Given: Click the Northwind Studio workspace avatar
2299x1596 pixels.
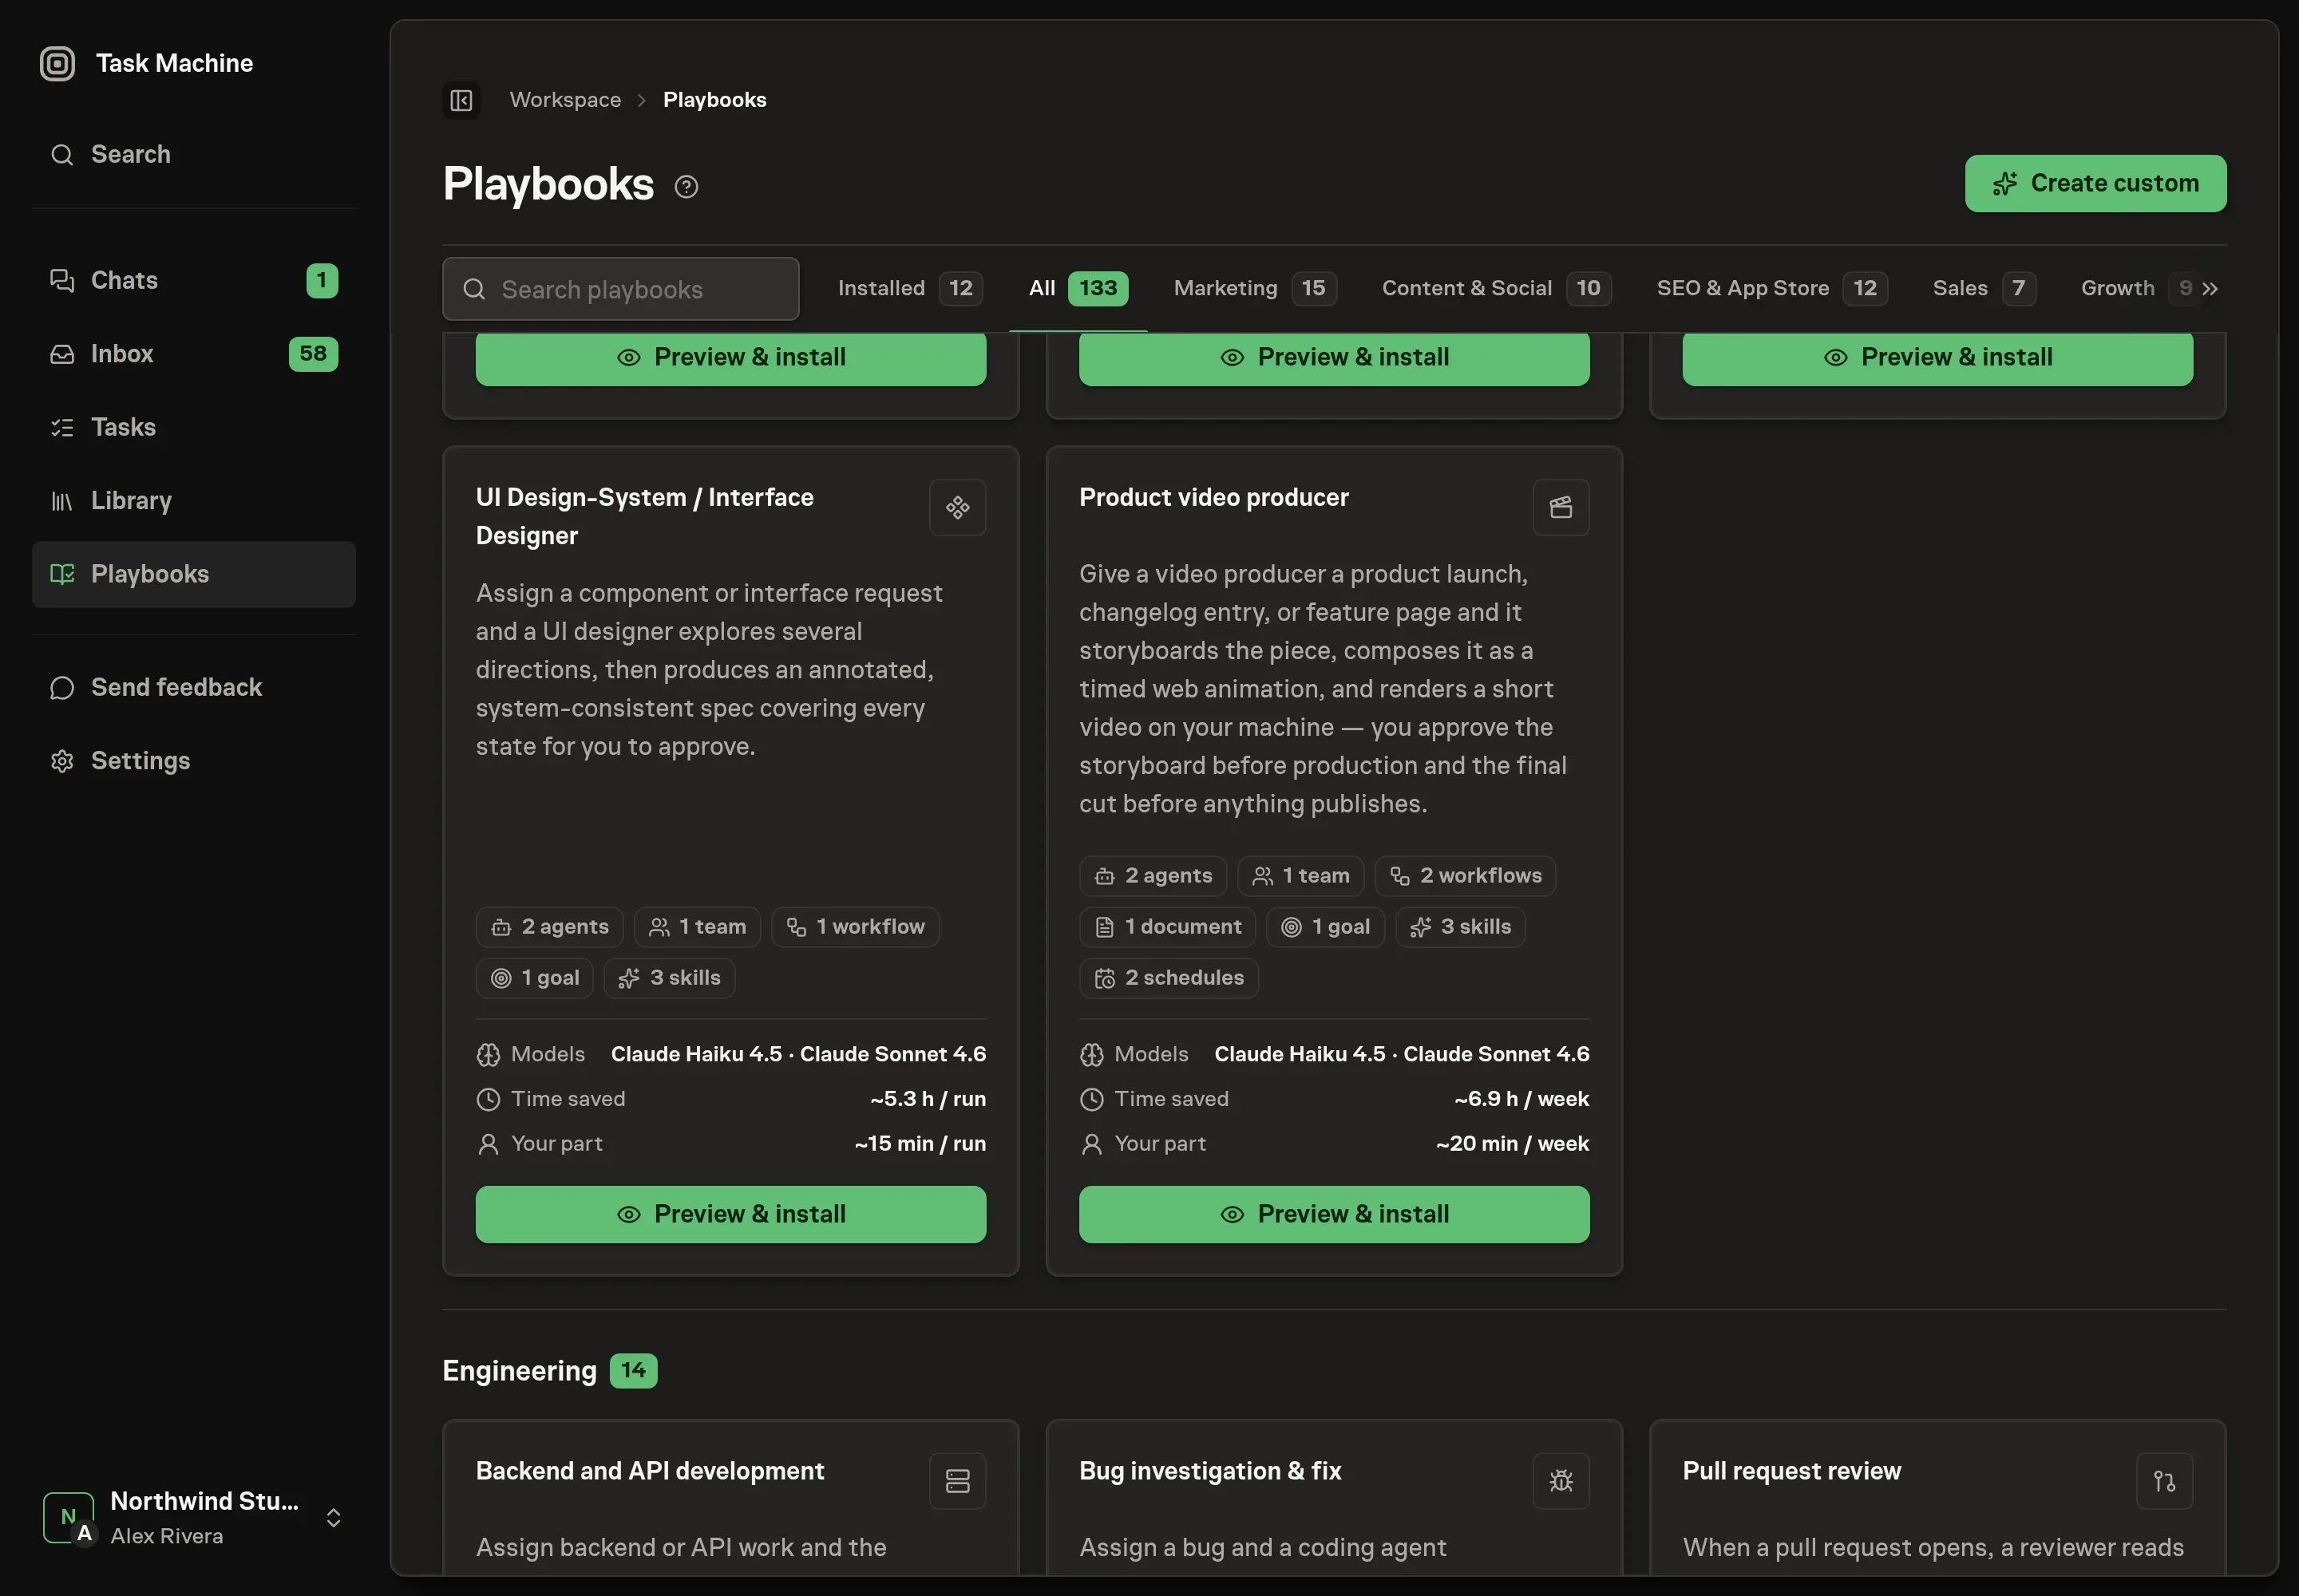Looking at the screenshot, I should click(69, 1517).
